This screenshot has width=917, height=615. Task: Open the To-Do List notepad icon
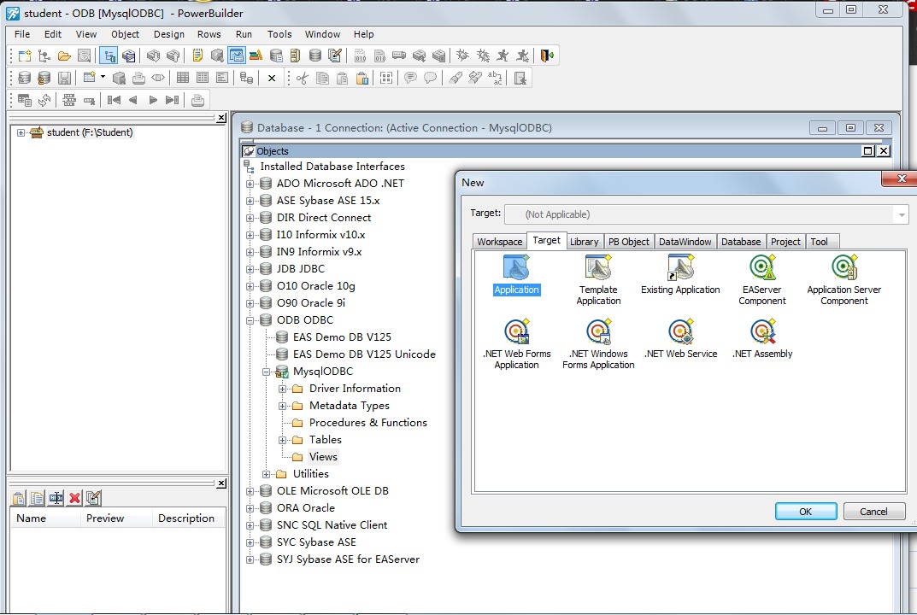tap(197, 56)
